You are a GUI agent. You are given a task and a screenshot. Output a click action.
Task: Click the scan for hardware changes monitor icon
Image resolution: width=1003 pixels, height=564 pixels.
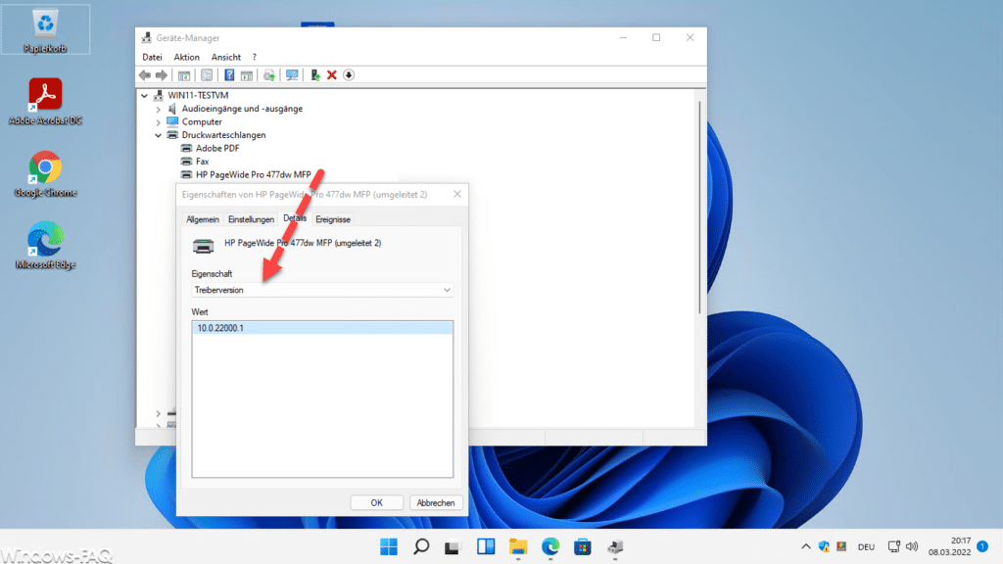click(x=292, y=75)
